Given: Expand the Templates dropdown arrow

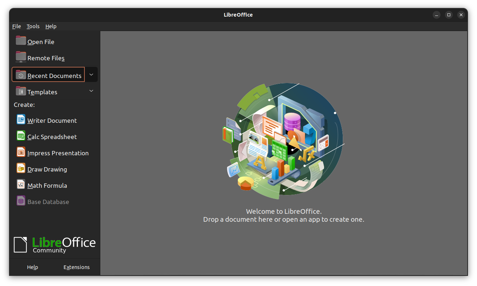Looking at the screenshot, I should click(x=91, y=91).
